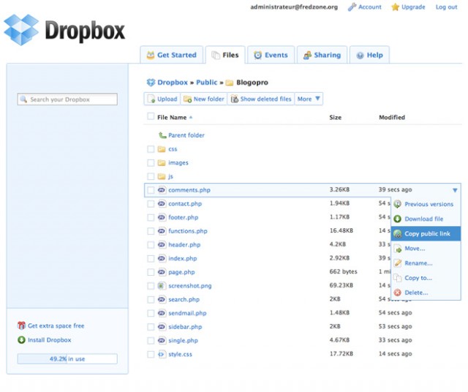468x392 pixels.
Task: Click the Search your Dropbox field
Action: point(67,99)
